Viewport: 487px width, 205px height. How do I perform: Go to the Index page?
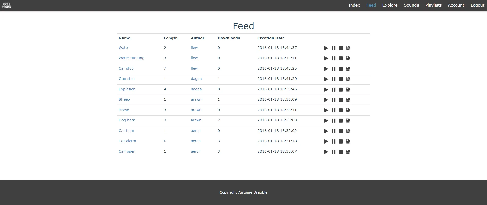pos(354,5)
